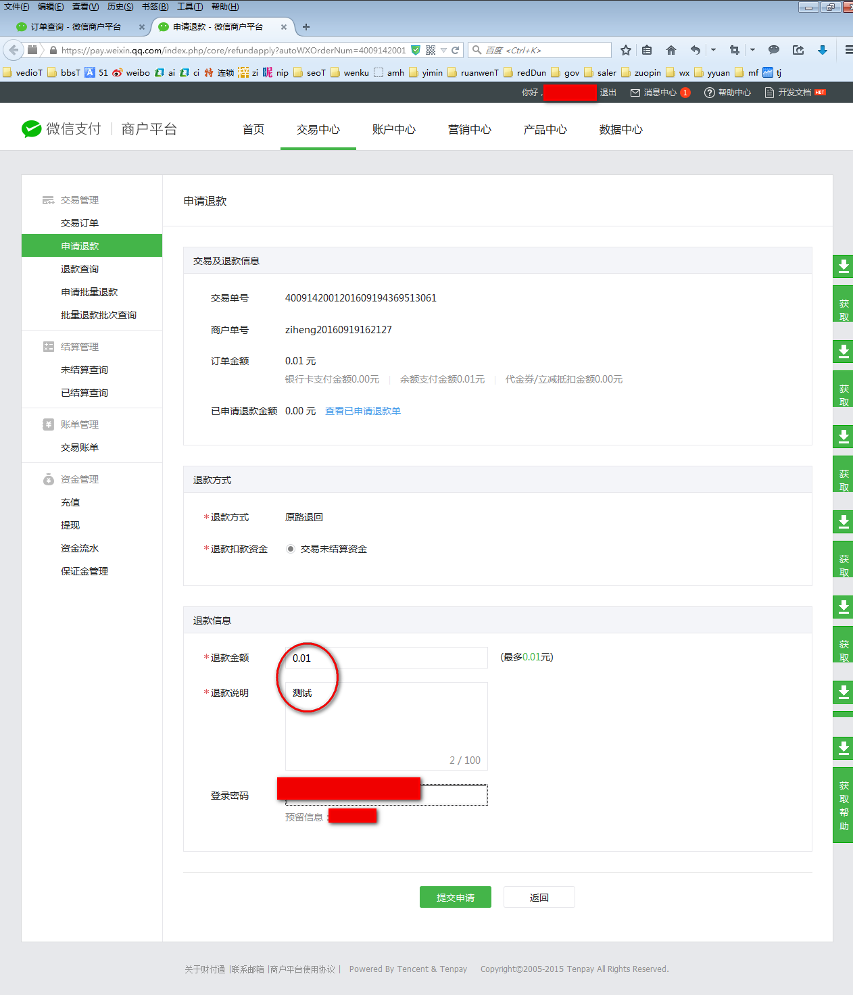The height and width of the screenshot is (995, 853).
Task: Open the 数据中心 navigation tab
Action: click(x=621, y=129)
